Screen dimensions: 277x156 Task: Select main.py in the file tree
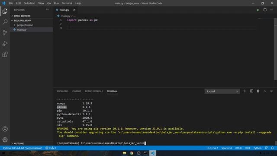(32, 29)
